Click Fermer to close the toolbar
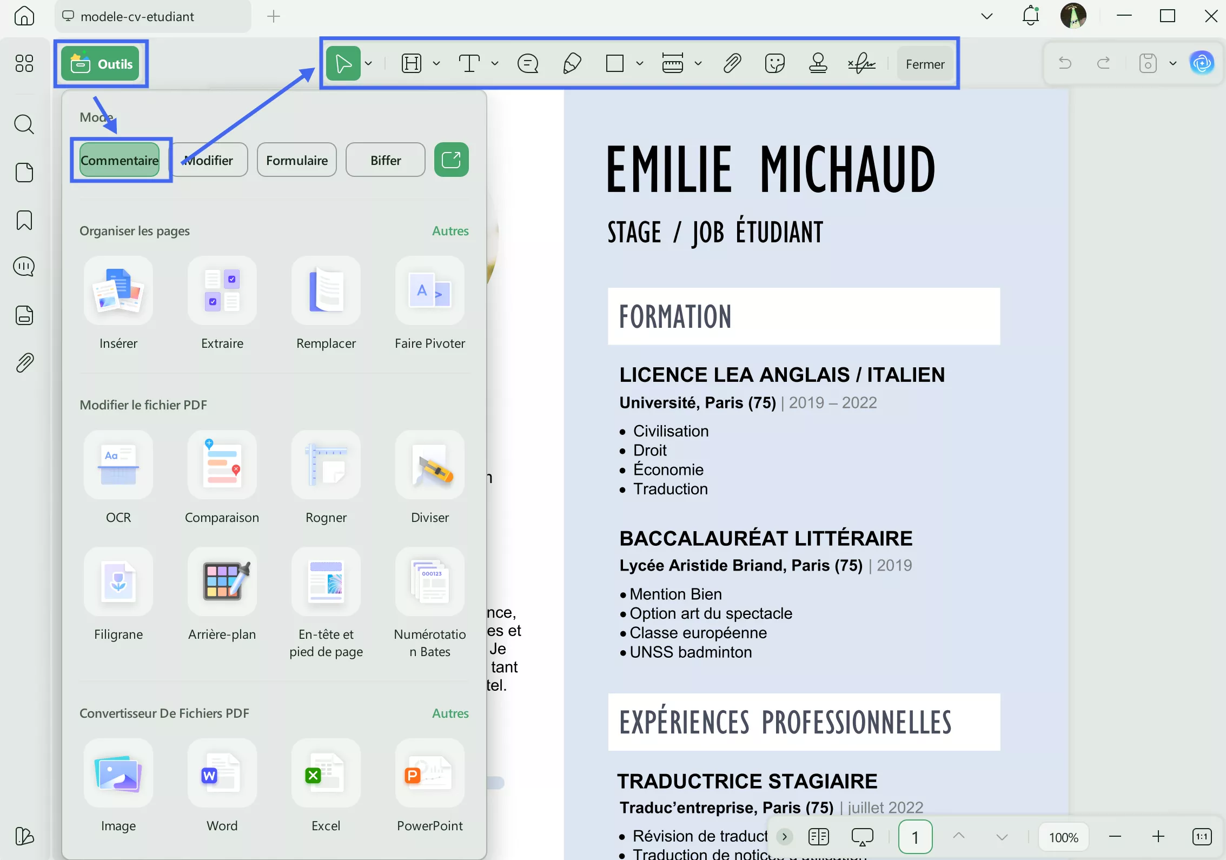Screen dimensions: 1226x860 [925, 64]
